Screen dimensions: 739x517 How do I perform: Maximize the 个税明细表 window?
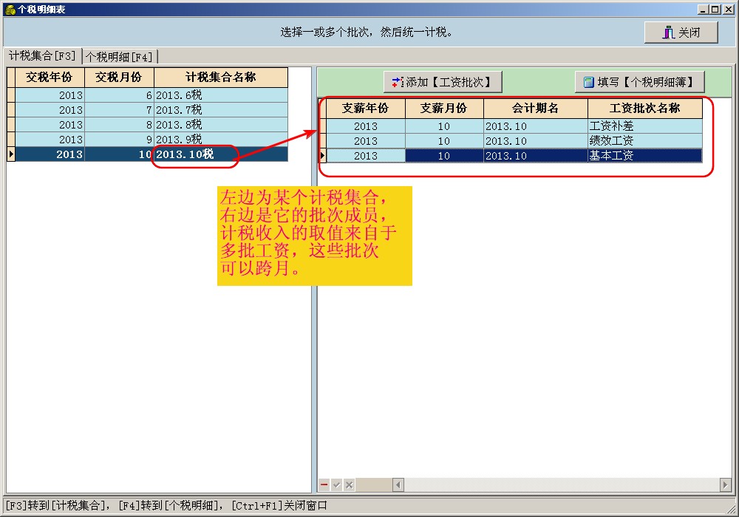coord(715,10)
